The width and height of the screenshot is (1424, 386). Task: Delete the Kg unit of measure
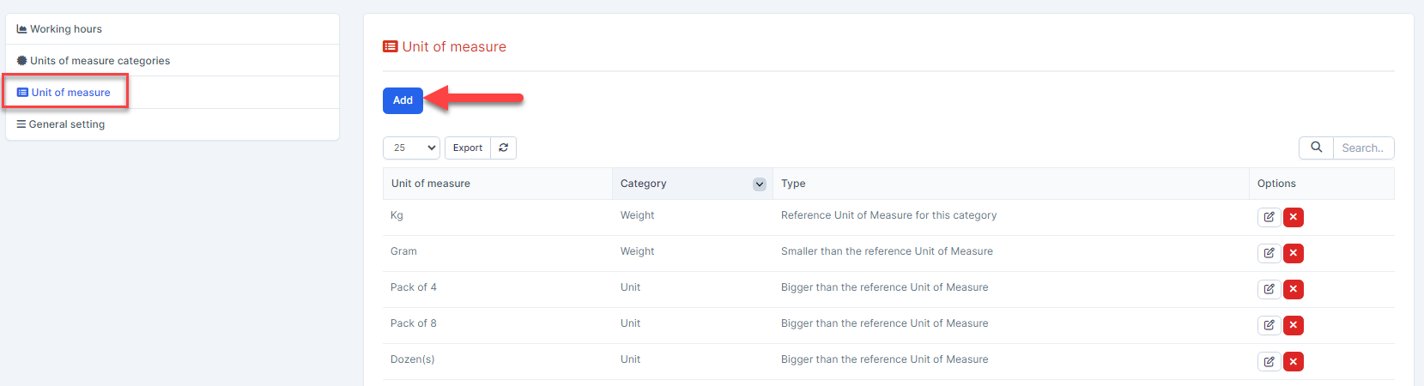tap(1293, 217)
